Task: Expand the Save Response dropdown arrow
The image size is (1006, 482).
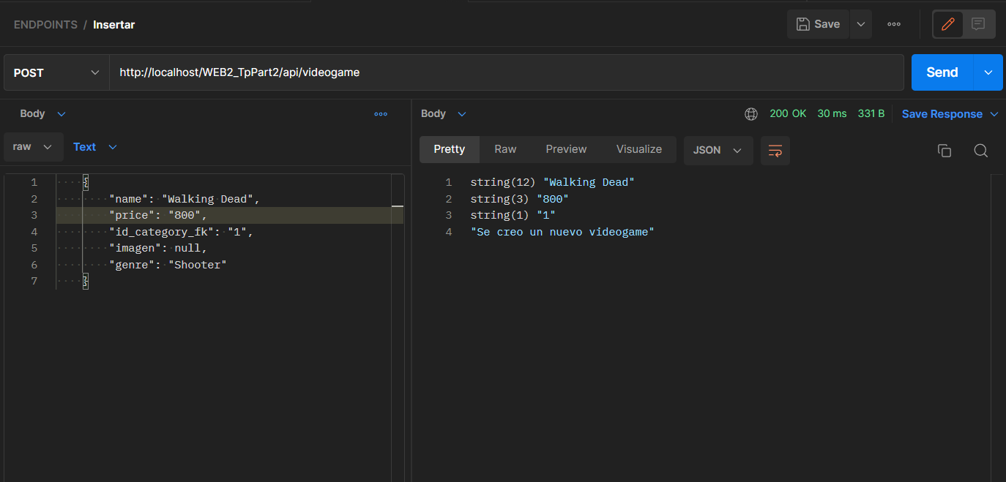Action: (994, 113)
